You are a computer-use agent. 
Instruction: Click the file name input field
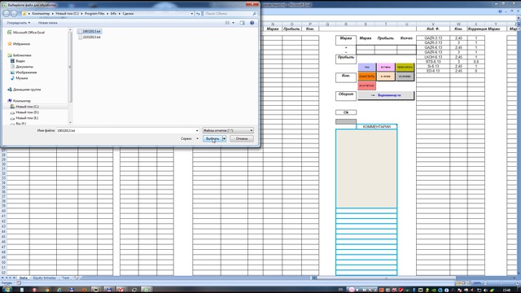point(128,130)
